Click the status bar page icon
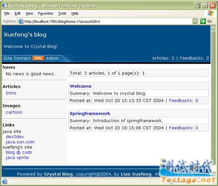This screenshot has height=186, width=218. (x=4, y=182)
